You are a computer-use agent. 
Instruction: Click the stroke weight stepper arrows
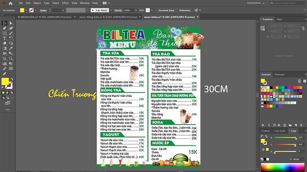click(x=50, y=10)
